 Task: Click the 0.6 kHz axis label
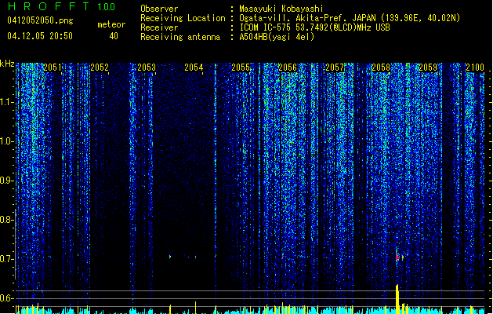pyautogui.click(x=6, y=298)
